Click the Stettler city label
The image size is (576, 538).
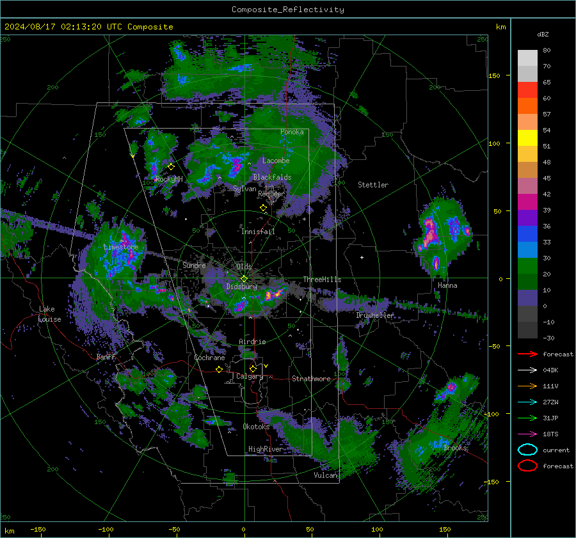[x=373, y=185]
